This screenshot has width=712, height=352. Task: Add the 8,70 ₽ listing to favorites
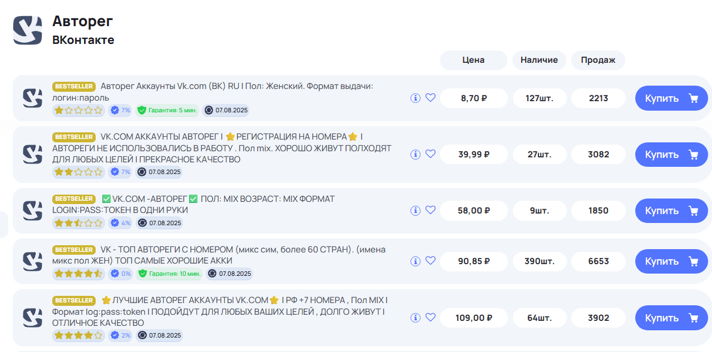click(430, 98)
